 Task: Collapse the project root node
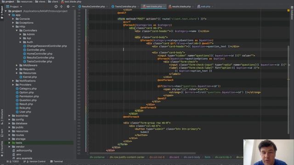coord(6,11)
